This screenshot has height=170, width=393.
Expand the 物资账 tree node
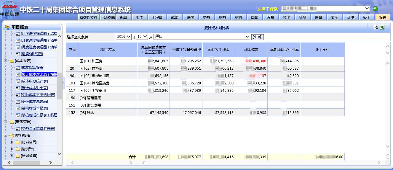(x=12, y=149)
